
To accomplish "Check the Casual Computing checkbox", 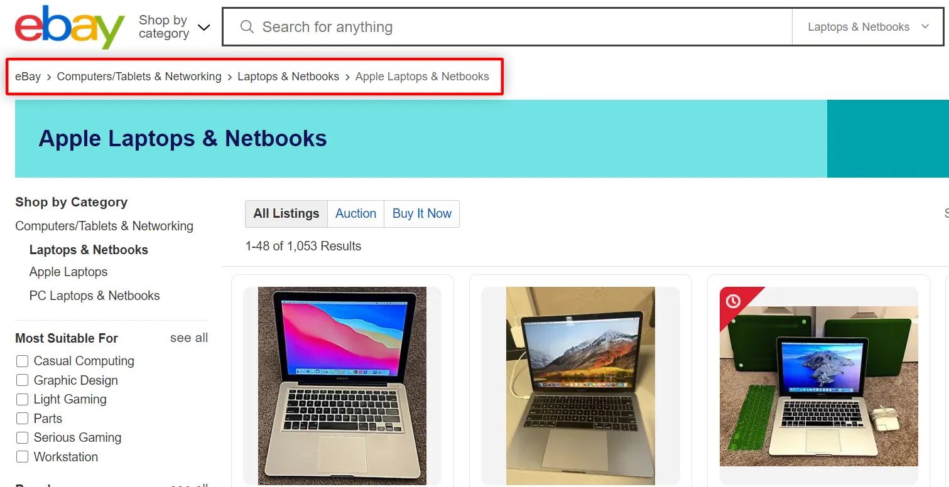I will pos(22,361).
